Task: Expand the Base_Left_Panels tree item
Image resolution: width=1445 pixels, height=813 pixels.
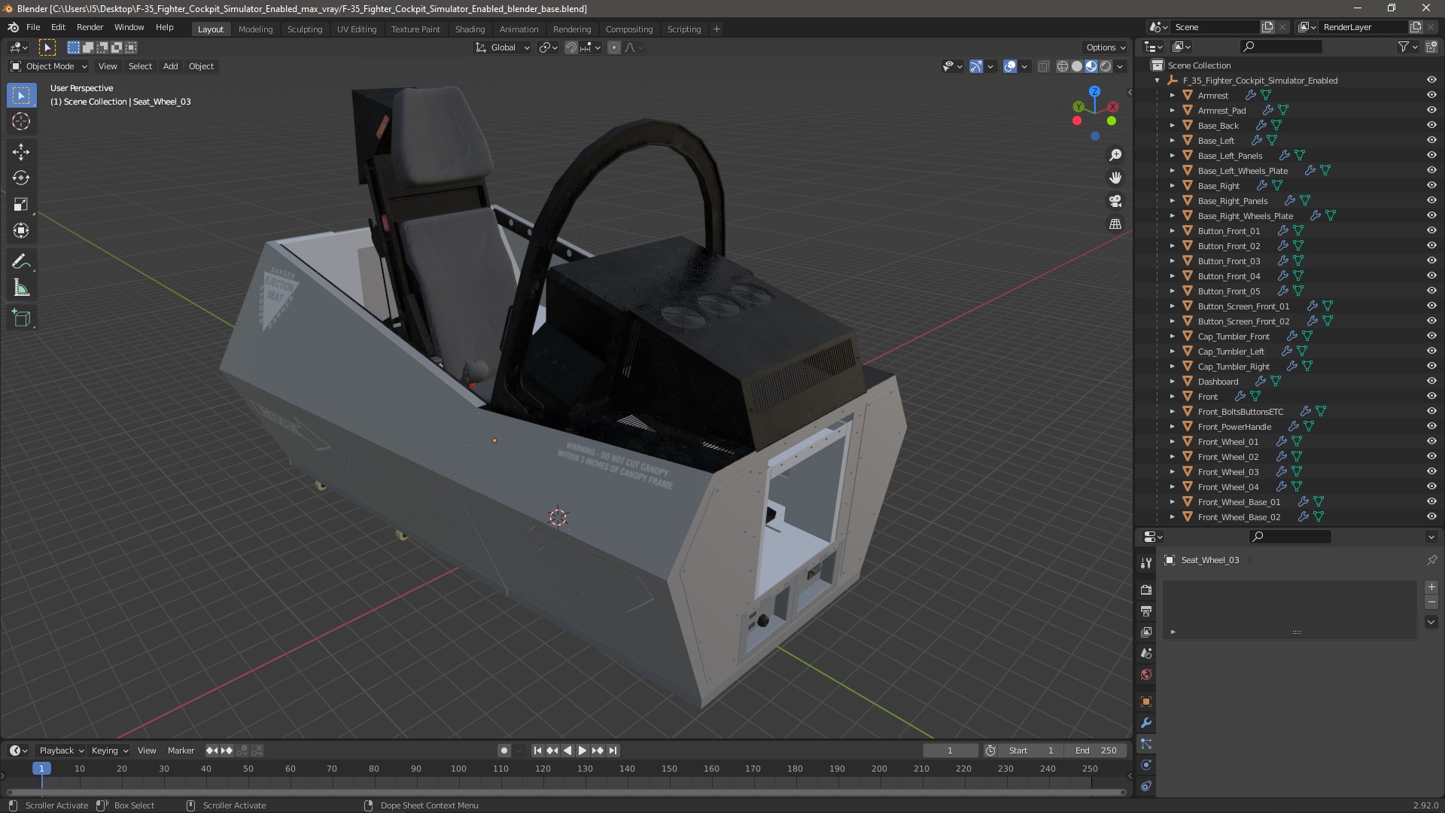Action: [x=1172, y=156]
